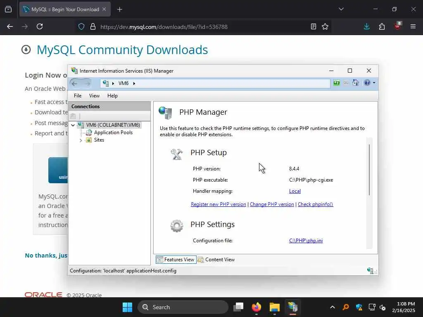
Task: Open File Explorer from the taskbar
Action: click(274, 307)
